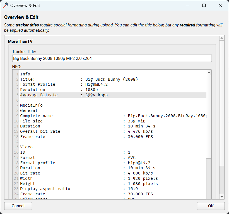Click the Video section heading line

(26, 147)
